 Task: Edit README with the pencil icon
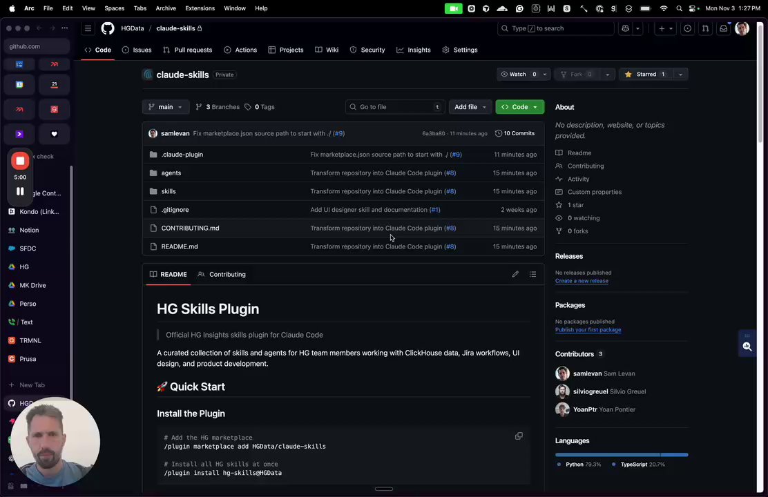(x=515, y=274)
